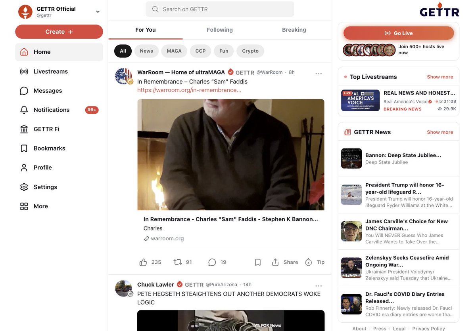Show more Top Livestreams
Screen dimensions: 476x331
pos(440,77)
